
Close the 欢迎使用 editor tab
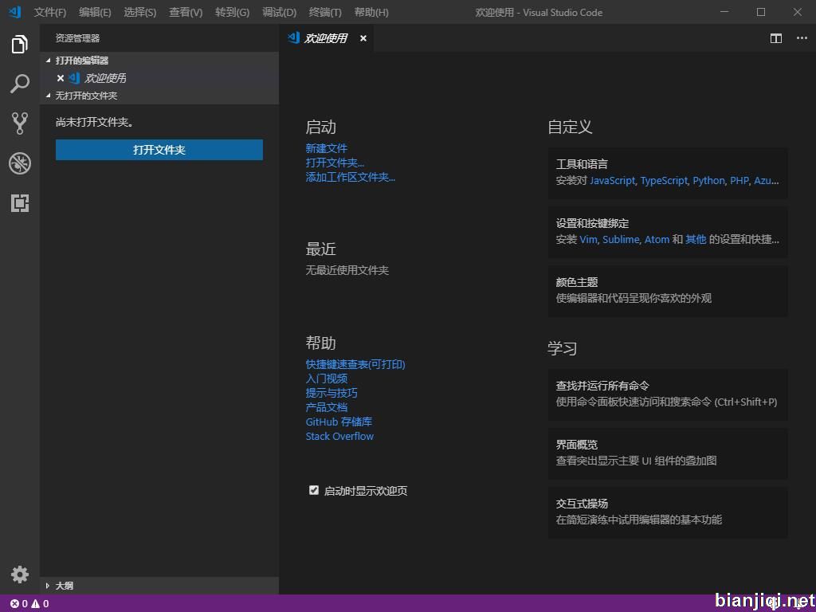363,38
